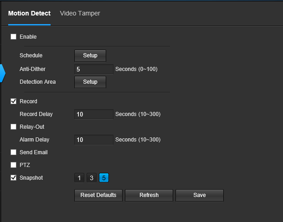Save the motion detect settings
This screenshot has width=283, height=222.
[x=200, y=195]
